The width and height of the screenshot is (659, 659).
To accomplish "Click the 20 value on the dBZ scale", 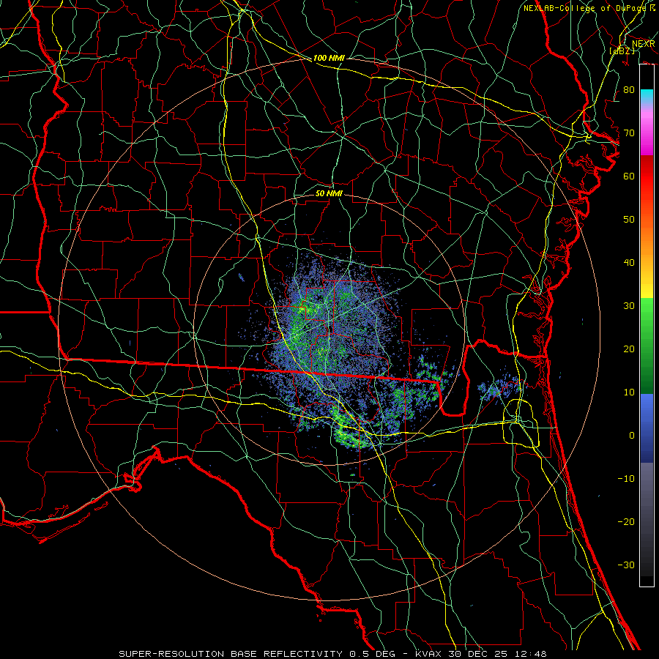I will [629, 349].
